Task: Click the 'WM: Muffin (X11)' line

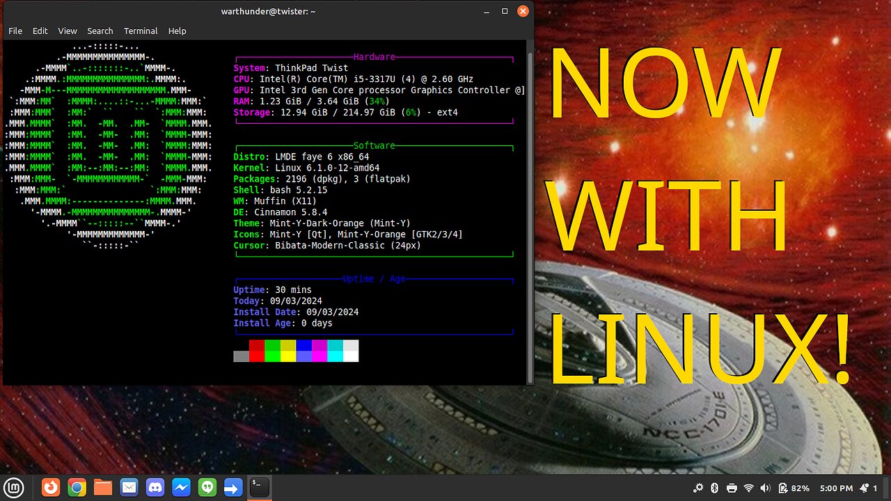Action: point(275,201)
